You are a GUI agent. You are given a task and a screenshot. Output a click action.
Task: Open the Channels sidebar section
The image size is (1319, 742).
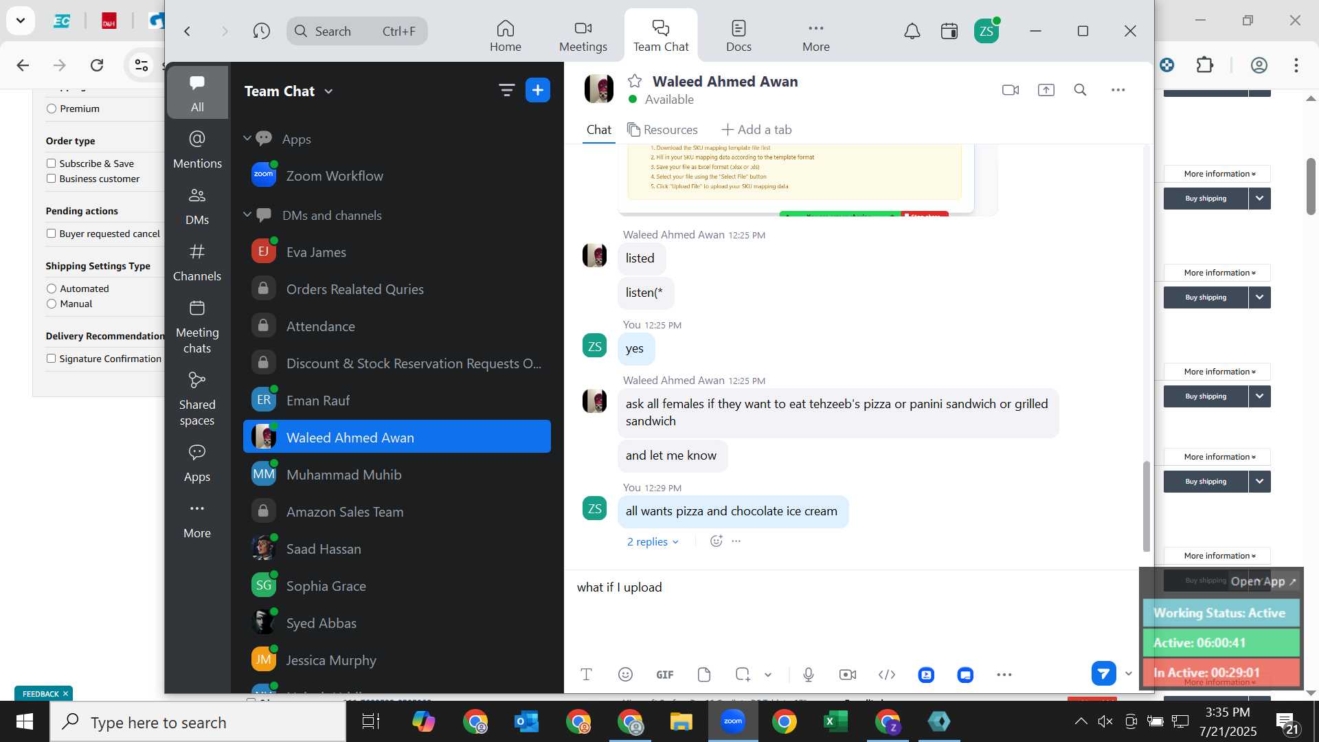(197, 262)
